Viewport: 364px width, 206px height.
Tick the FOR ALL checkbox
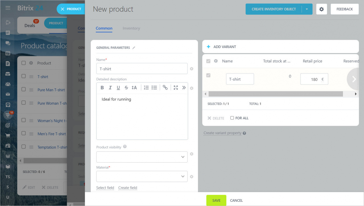232,118
